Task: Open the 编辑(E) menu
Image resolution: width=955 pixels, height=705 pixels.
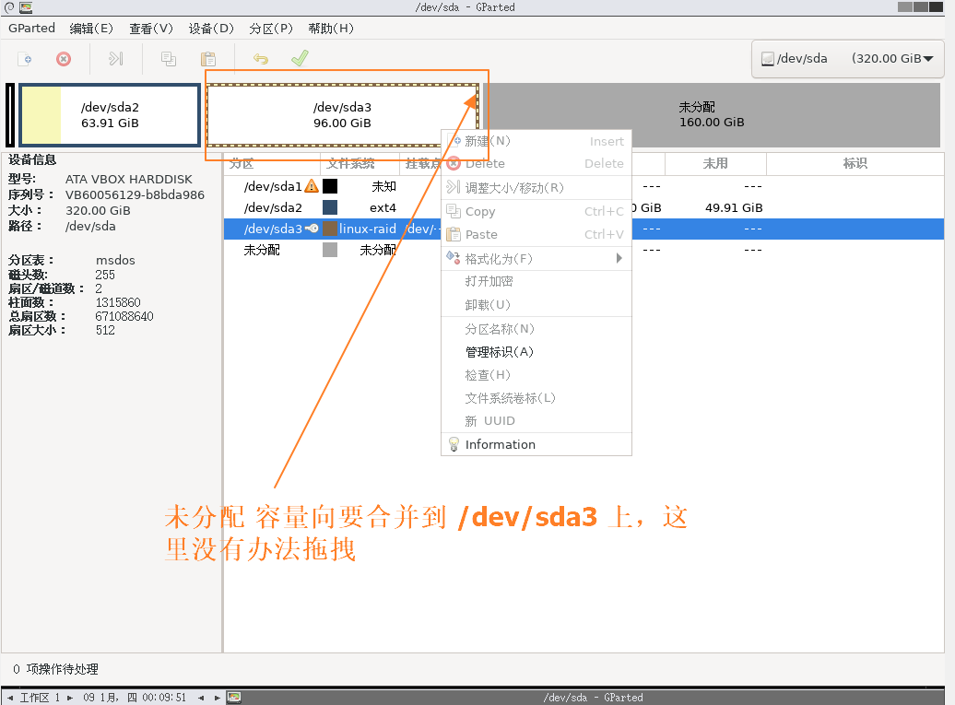Action: pyautogui.click(x=91, y=29)
